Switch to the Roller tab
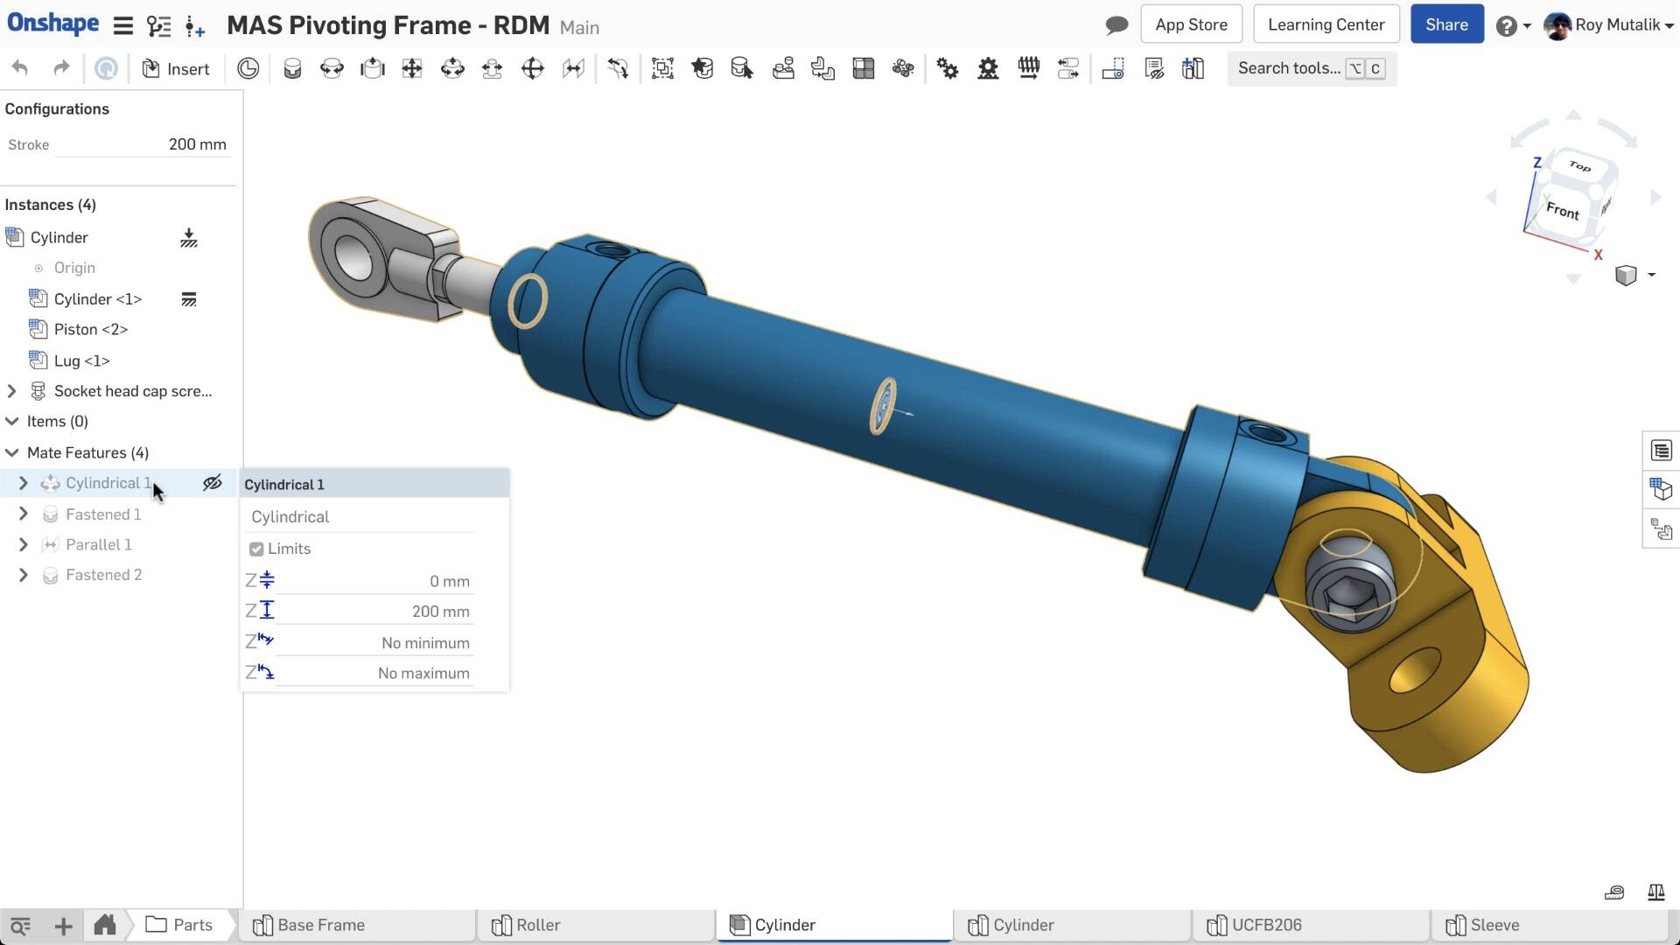Image resolution: width=1680 pixels, height=945 pixels. (595, 925)
